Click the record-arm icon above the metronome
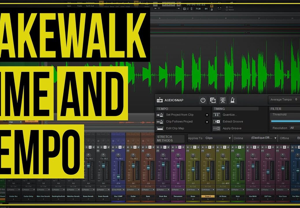The image size is (300, 208). 212,6
